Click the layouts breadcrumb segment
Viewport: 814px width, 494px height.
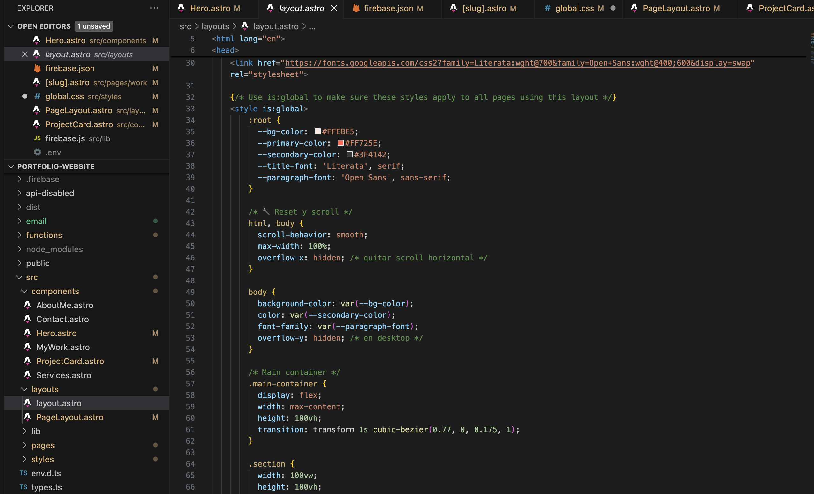(x=215, y=26)
